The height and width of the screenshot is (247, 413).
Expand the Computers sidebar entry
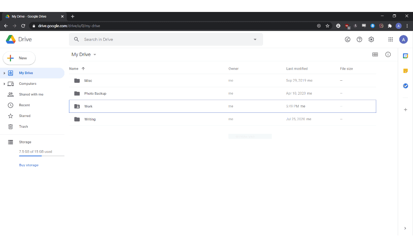click(3, 84)
